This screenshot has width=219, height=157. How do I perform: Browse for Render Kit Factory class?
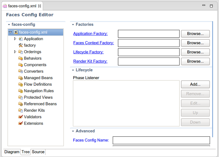coord(195,61)
